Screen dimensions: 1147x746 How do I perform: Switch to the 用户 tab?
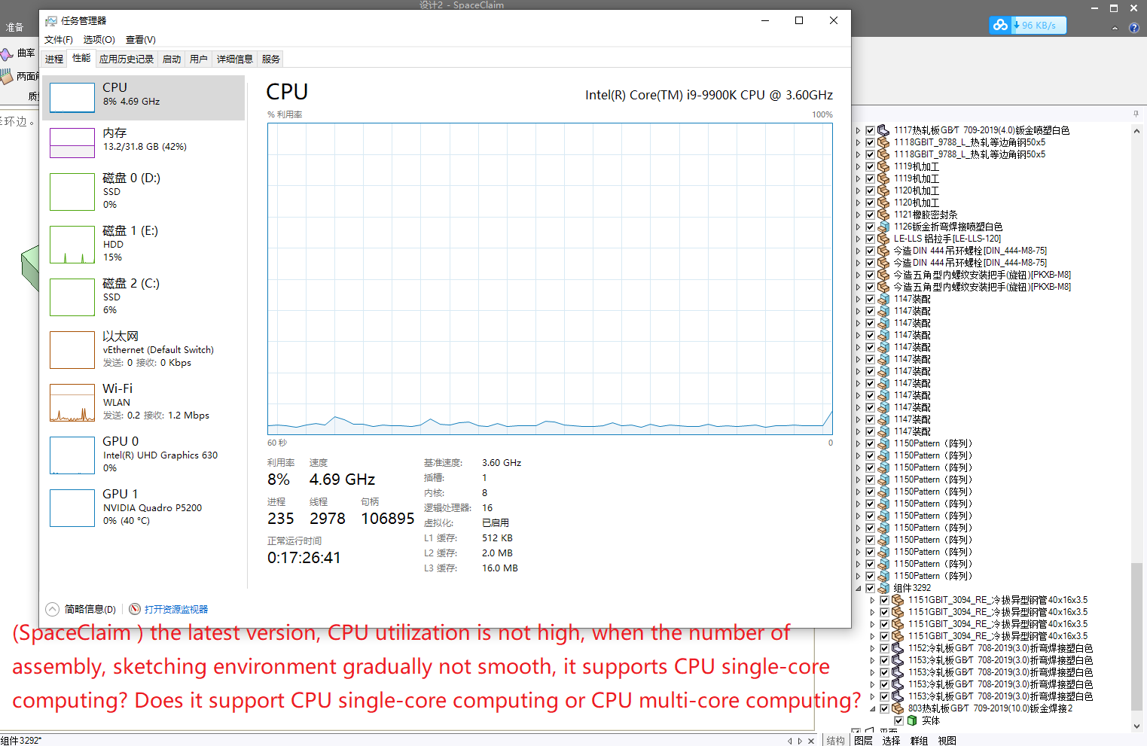click(199, 59)
